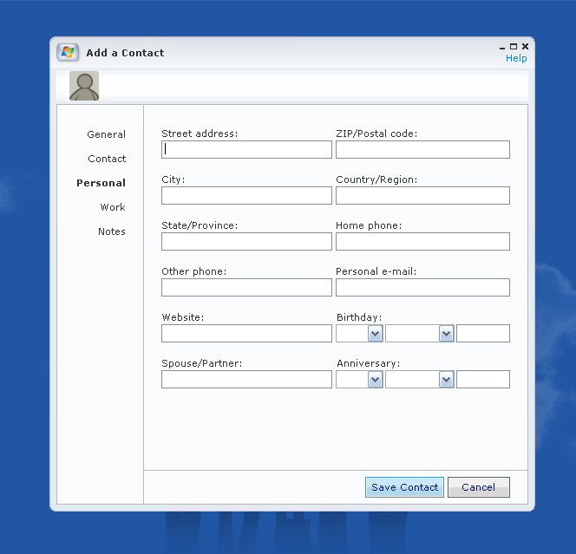Image resolution: width=576 pixels, height=554 pixels.
Task: Switch to the Contact section
Action: [107, 159]
